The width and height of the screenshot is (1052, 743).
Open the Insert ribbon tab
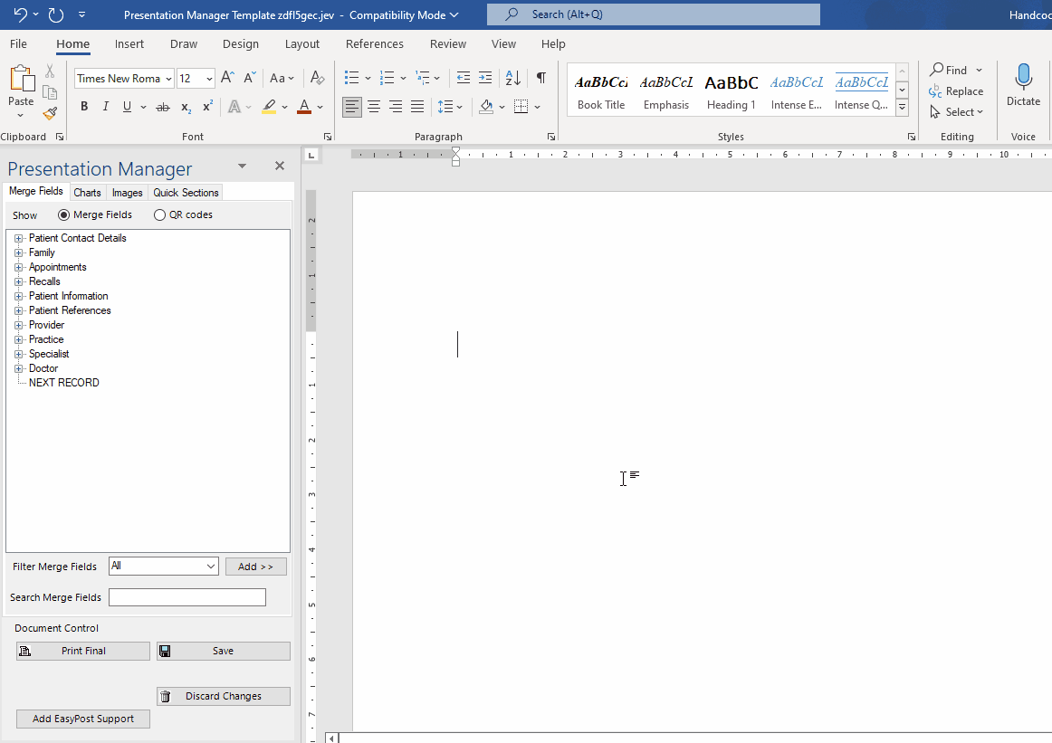(x=129, y=43)
